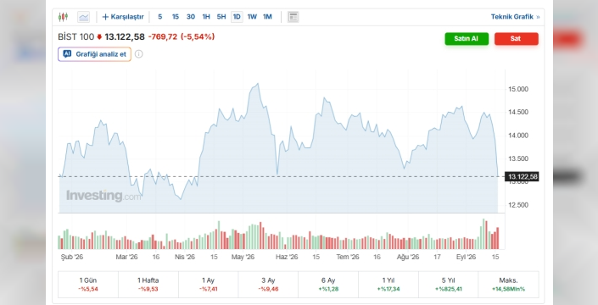This screenshot has width=598, height=305.
Task: Select the 1 Ay performance range
Action: [208, 285]
